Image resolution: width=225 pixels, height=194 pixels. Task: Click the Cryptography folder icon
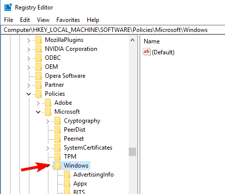click(x=57, y=121)
